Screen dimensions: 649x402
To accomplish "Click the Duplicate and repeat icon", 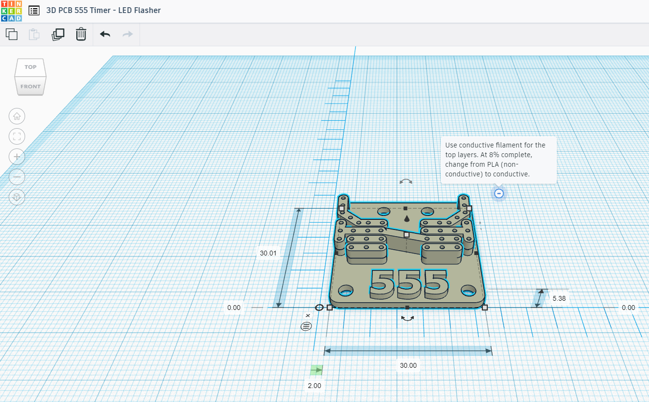I will [58, 34].
